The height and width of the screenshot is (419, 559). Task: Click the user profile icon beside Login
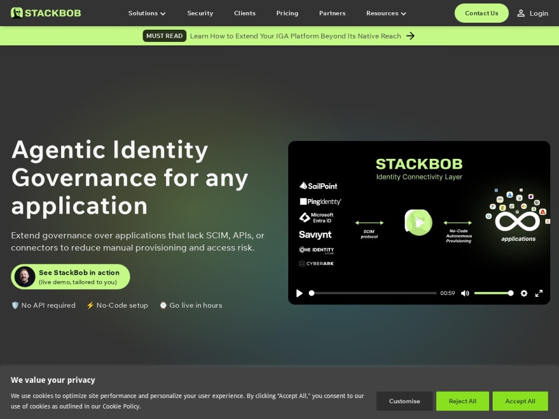coord(521,13)
